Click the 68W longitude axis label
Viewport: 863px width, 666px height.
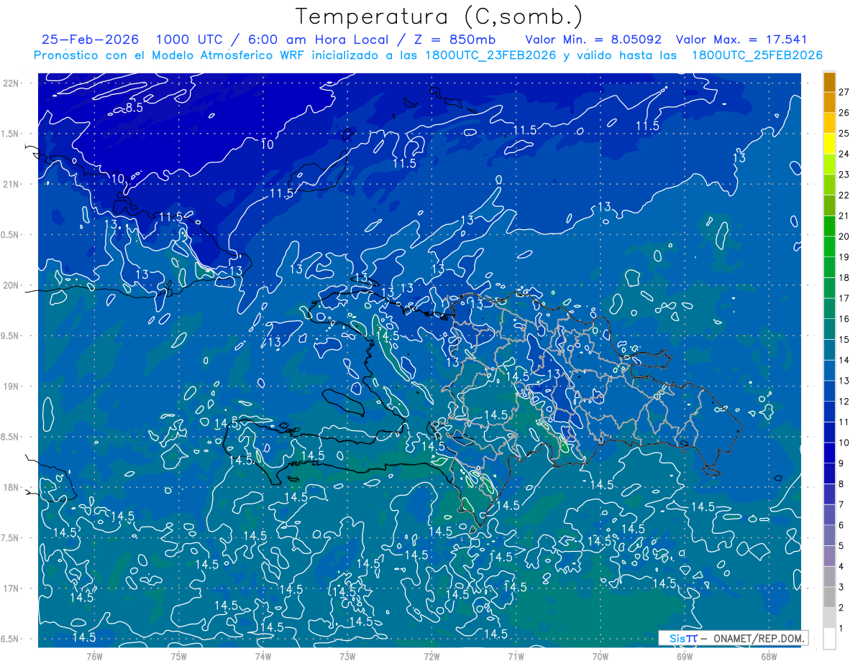[x=768, y=656]
